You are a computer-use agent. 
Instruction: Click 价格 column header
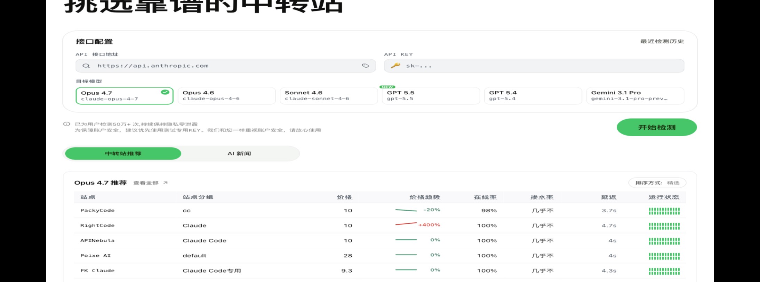tap(344, 197)
